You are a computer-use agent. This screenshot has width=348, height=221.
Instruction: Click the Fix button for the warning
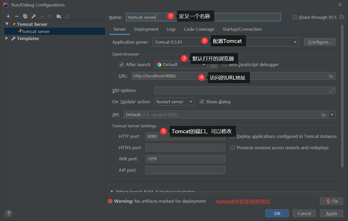[x=331, y=201]
